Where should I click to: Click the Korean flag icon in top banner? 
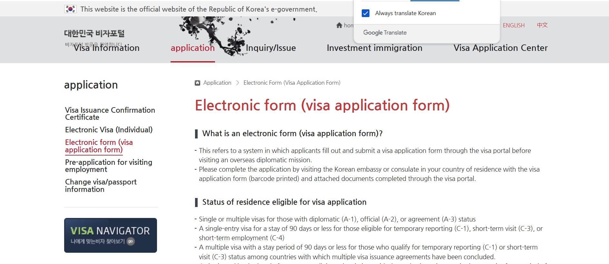click(x=70, y=9)
